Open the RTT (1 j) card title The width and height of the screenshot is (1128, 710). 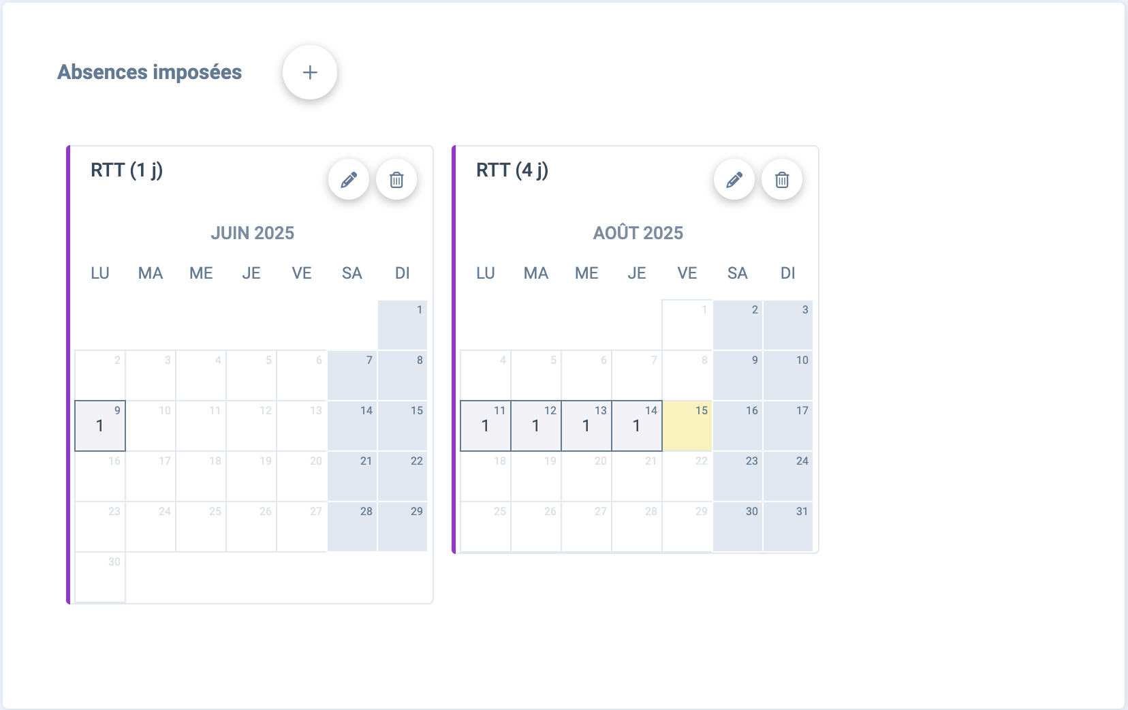(x=127, y=170)
